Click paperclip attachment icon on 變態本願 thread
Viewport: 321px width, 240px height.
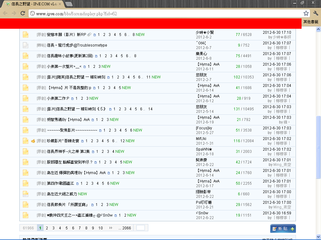(89, 35)
